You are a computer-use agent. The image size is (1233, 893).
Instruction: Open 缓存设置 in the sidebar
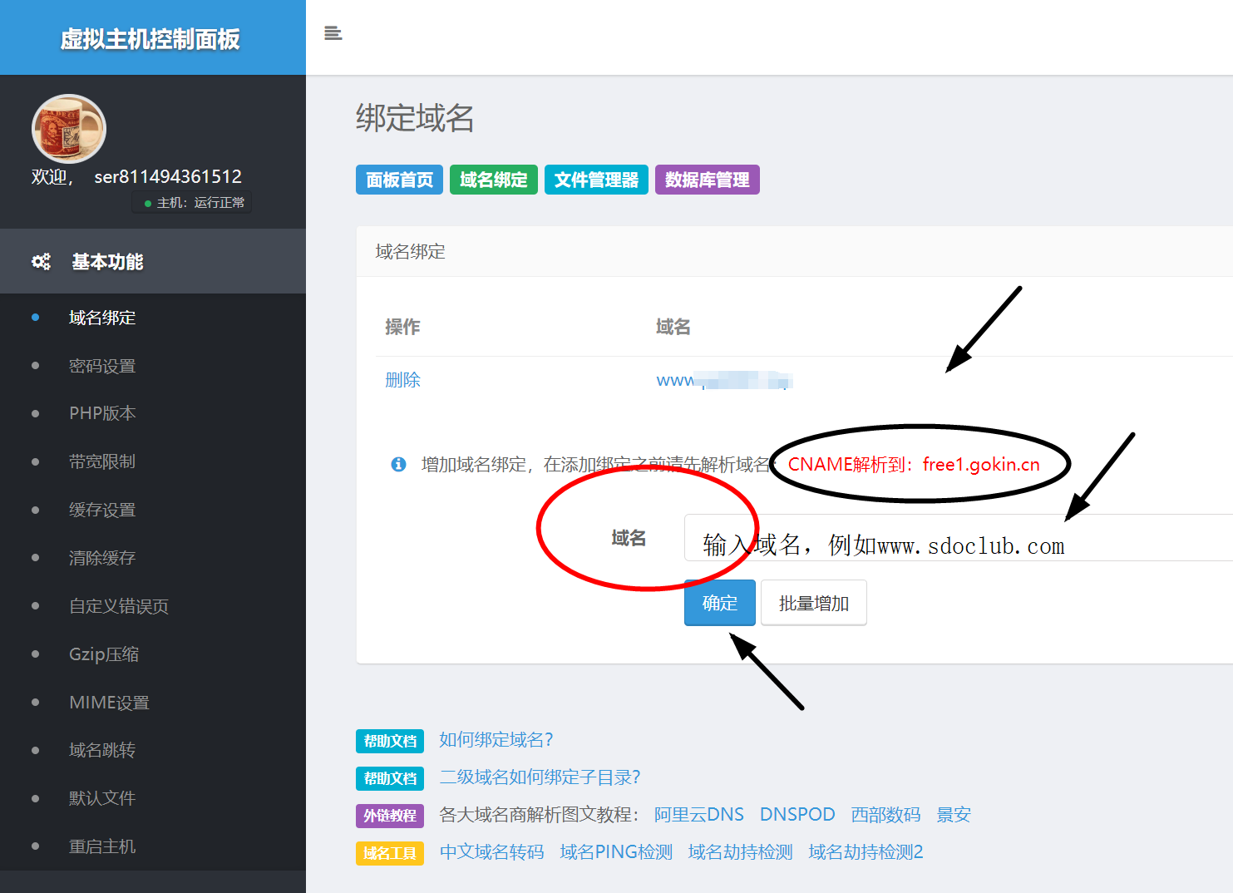(x=102, y=510)
